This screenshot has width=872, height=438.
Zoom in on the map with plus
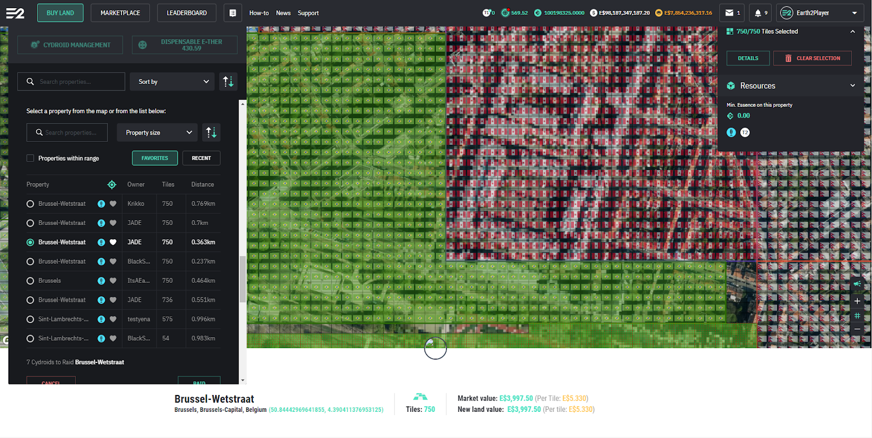pos(857,301)
